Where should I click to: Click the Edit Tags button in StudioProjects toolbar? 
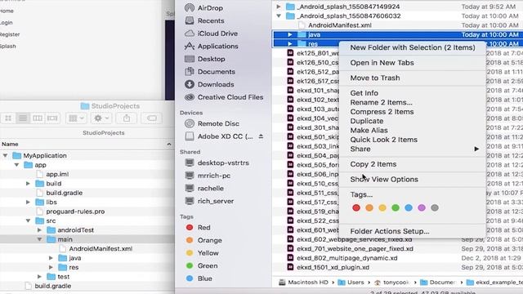coord(151,118)
